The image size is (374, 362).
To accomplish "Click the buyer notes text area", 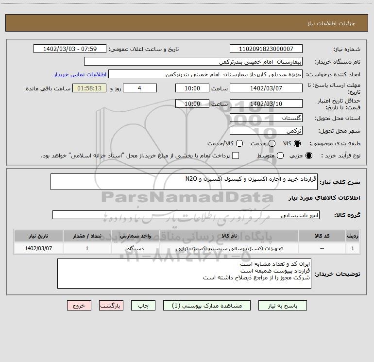I will pos(184,274).
